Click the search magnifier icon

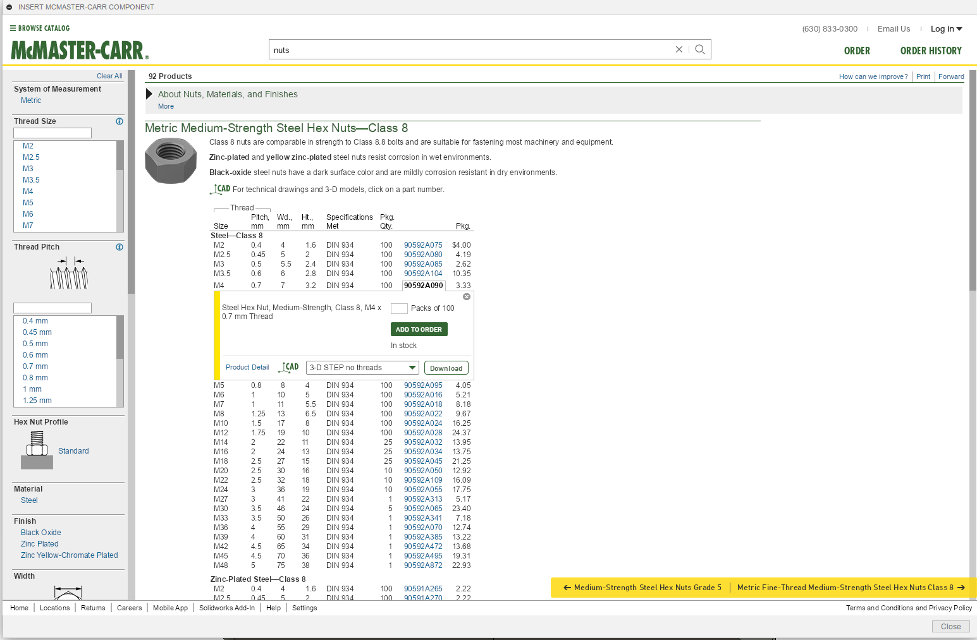coord(699,49)
